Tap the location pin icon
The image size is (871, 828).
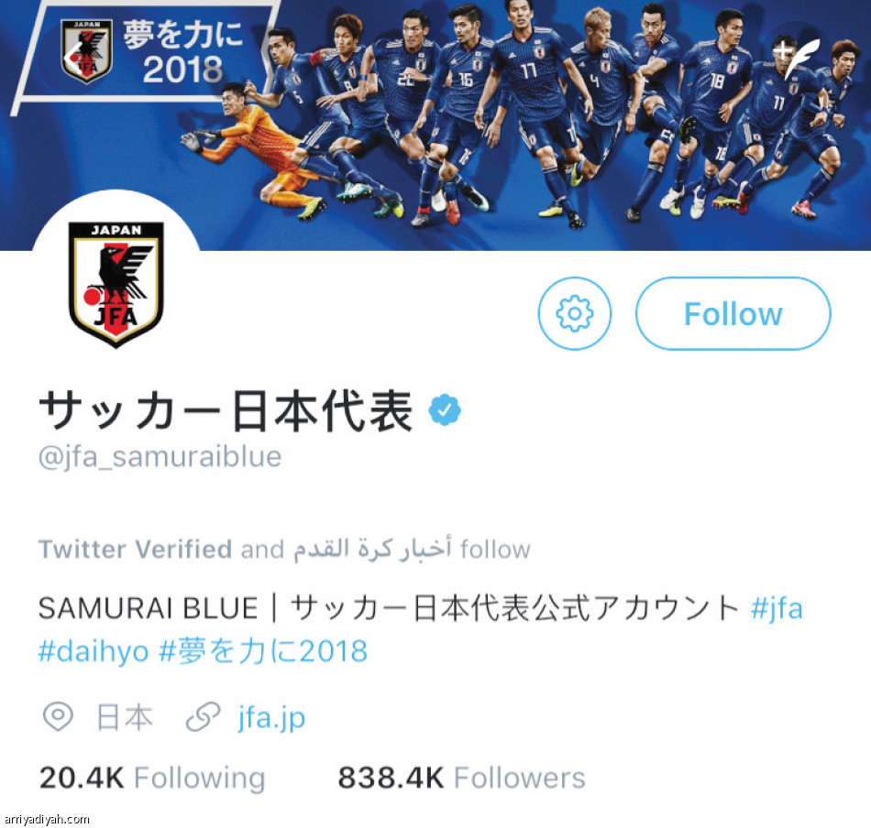click(58, 716)
